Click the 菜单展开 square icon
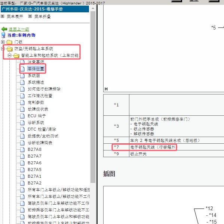The width and height of the screenshot is (224, 224). (2, 16)
